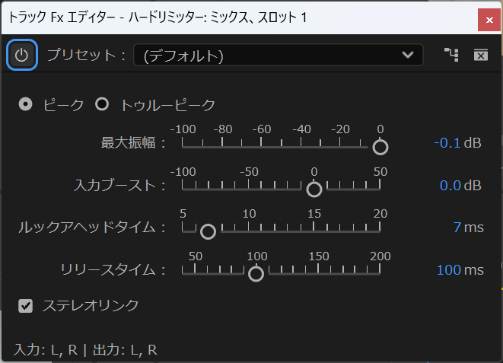Select the ピーク radio button
Viewport: 503px width, 363px height.
tap(26, 105)
